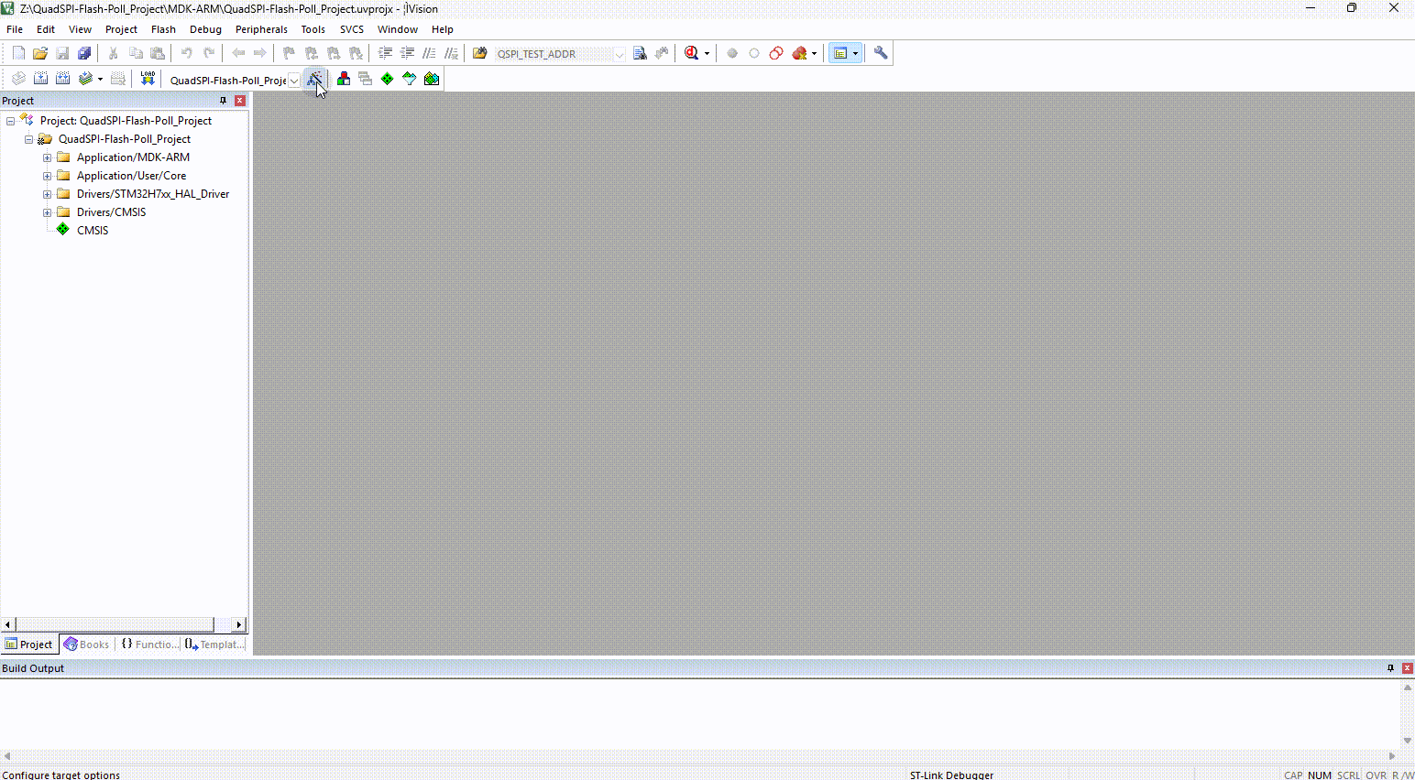Open the Peripherals menu
Viewport: 1415px width, 780px height.
click(261, 29)
